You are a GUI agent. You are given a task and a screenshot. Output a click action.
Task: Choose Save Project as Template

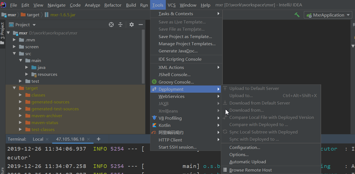point(186,37)
